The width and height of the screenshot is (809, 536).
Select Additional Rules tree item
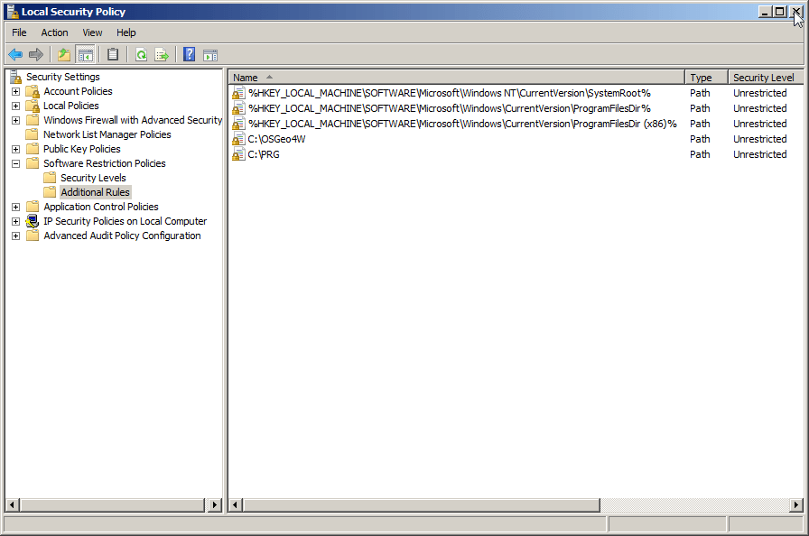95,192
